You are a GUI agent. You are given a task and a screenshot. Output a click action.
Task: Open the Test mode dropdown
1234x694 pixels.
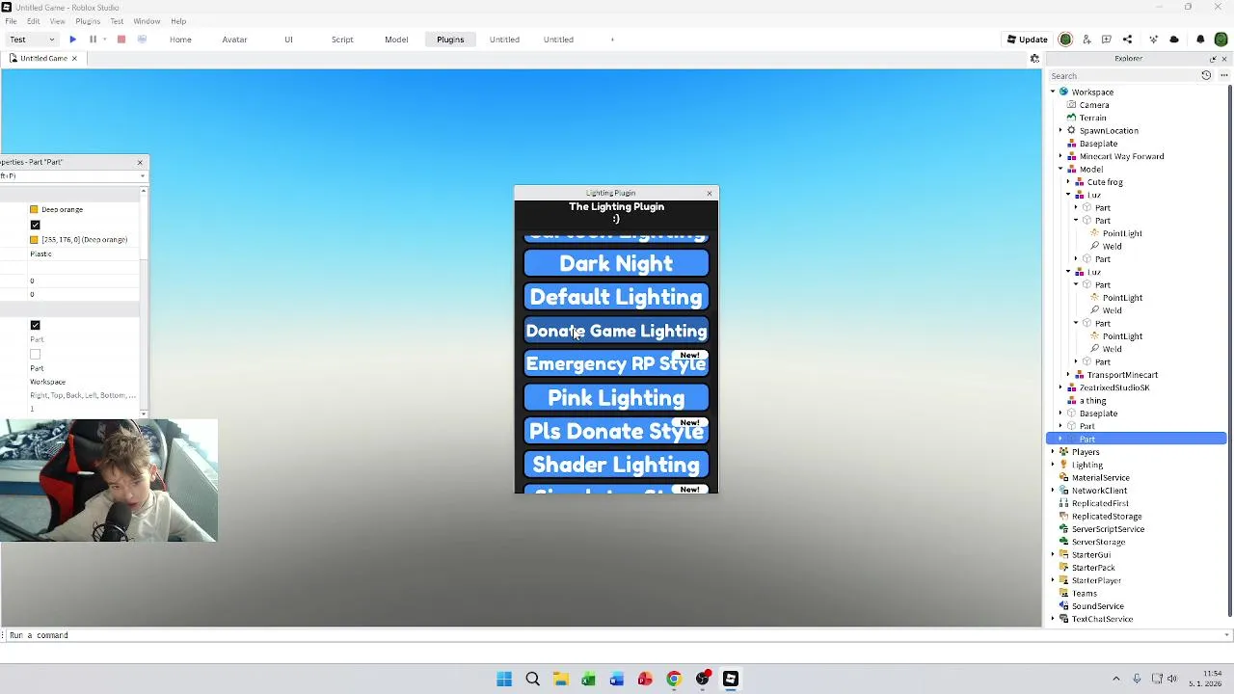coord(32,40)
